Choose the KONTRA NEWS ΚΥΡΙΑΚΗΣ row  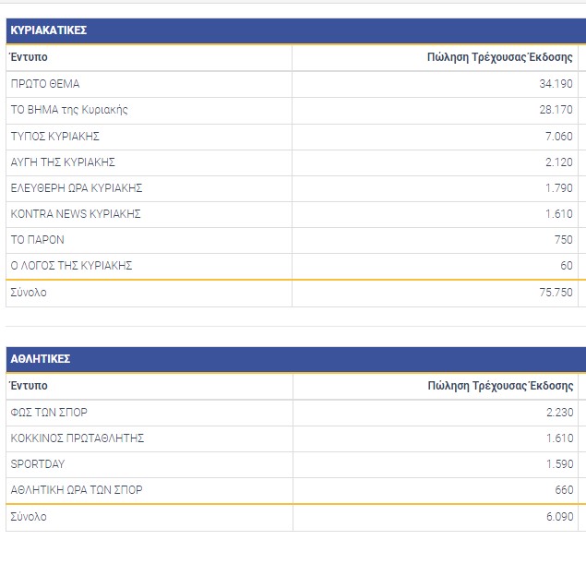(76, 213)
